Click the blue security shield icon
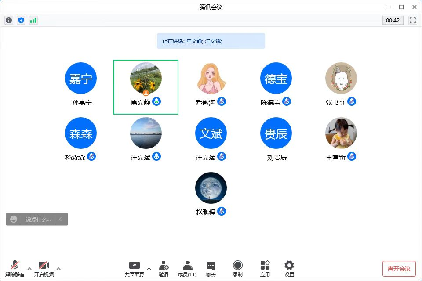The width and height of the screenshot is (422, 281). click(x=21, y=20)
